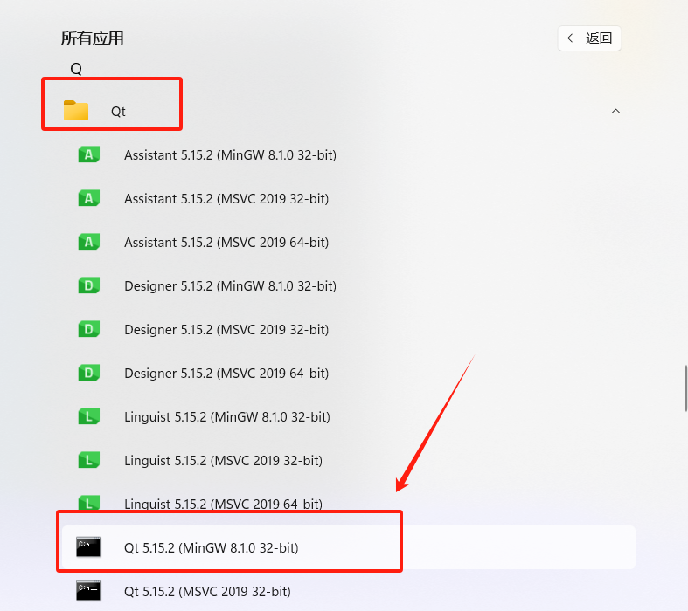Click the Linguist MSVC 2019 32-bit icon
688x611 pixels.
pyautogui.click(x=88, y=460)
